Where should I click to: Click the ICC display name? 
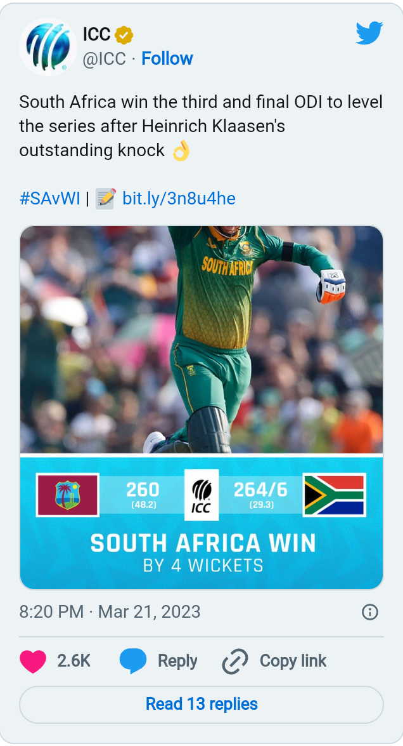96,36
